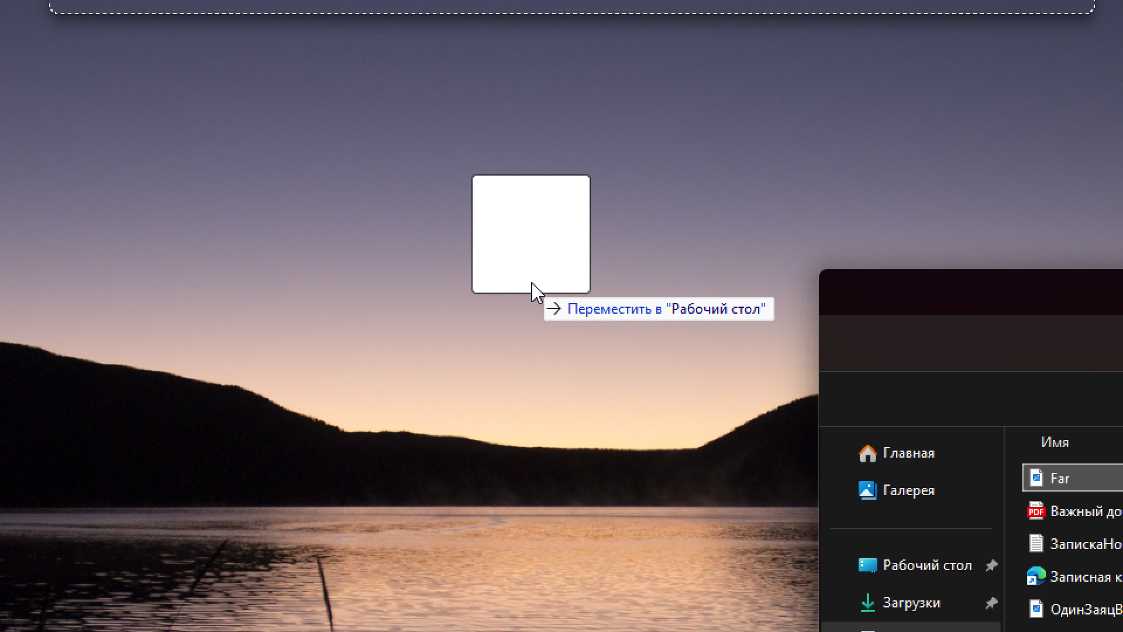
Task: Select Галерея in the navigation pane
Action: (x=897, y=490)
